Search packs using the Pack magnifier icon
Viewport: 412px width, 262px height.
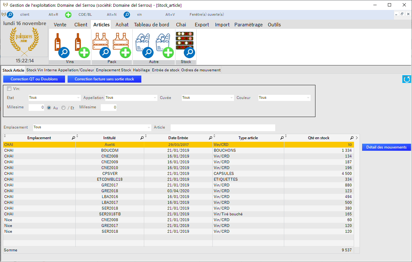click(x=105, y=52)
